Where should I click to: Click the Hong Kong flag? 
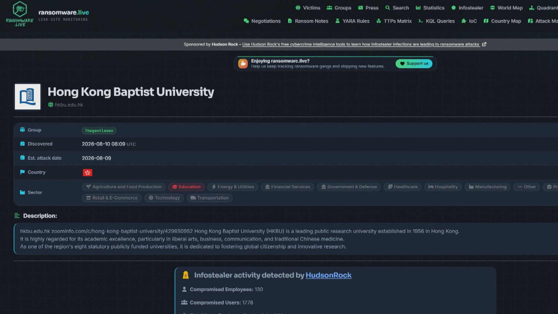point(87,172)
